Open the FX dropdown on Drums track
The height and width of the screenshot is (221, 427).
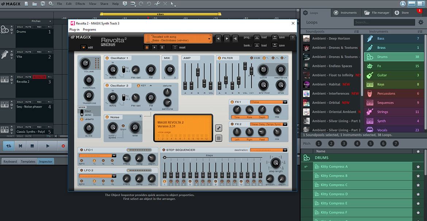(x=50, y=27)
